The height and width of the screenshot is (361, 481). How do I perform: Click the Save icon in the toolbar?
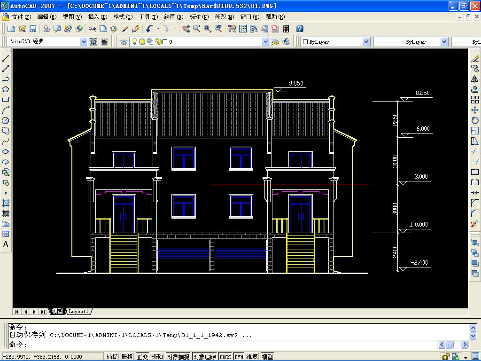[x=33, y=29]
